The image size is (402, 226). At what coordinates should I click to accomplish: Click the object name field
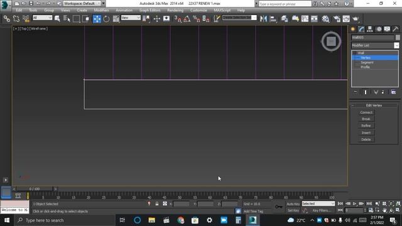pyautogui.click(x=372, y=38)
